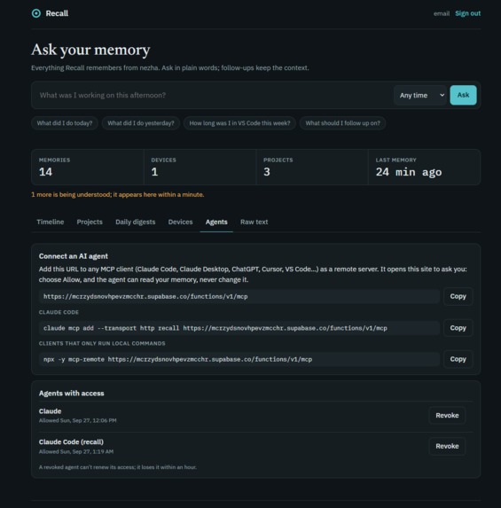Click the Claude Code (recall) agent name
The width and height of the screenshot is (501, 508).
click(x=71, y=442)
